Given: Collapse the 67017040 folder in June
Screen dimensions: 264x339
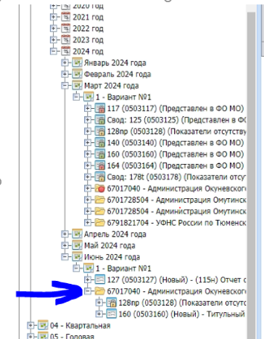Looking at the screenshot, I should coord(88,291).
